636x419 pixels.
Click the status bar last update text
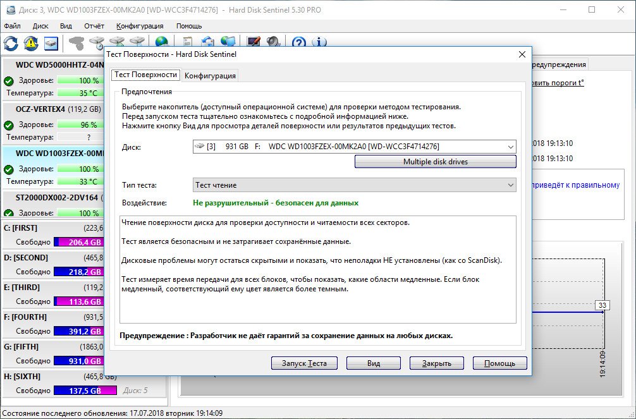pos(113,413)
